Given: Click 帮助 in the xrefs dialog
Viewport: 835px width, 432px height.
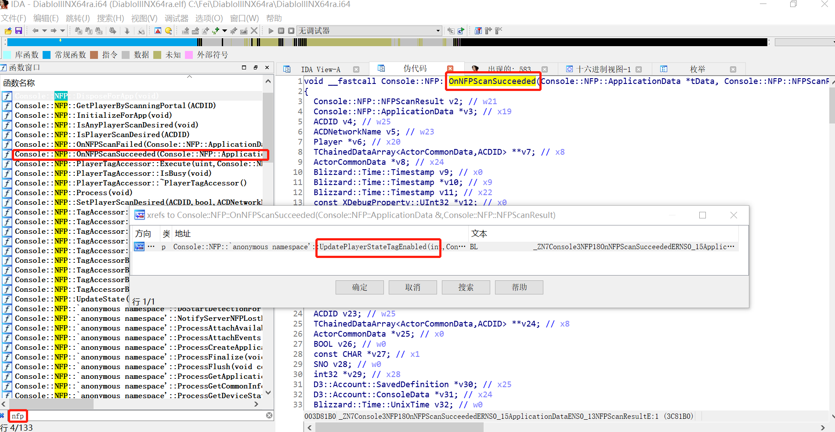Looking at the screenshot, I should (x=519, y=287).
